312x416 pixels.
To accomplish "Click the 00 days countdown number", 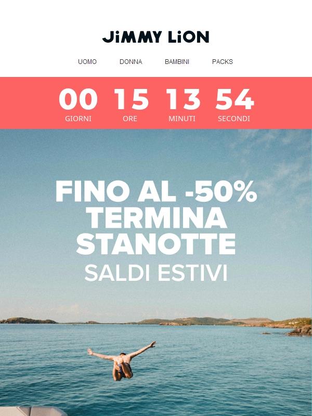I will 78,99.
